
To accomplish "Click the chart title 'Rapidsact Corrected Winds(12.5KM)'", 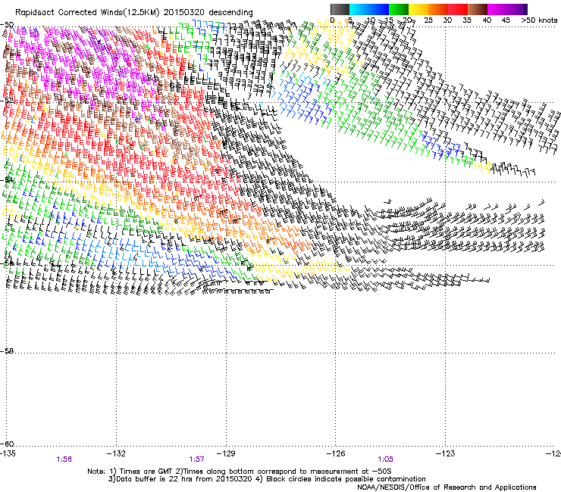I will click(88, 13).
